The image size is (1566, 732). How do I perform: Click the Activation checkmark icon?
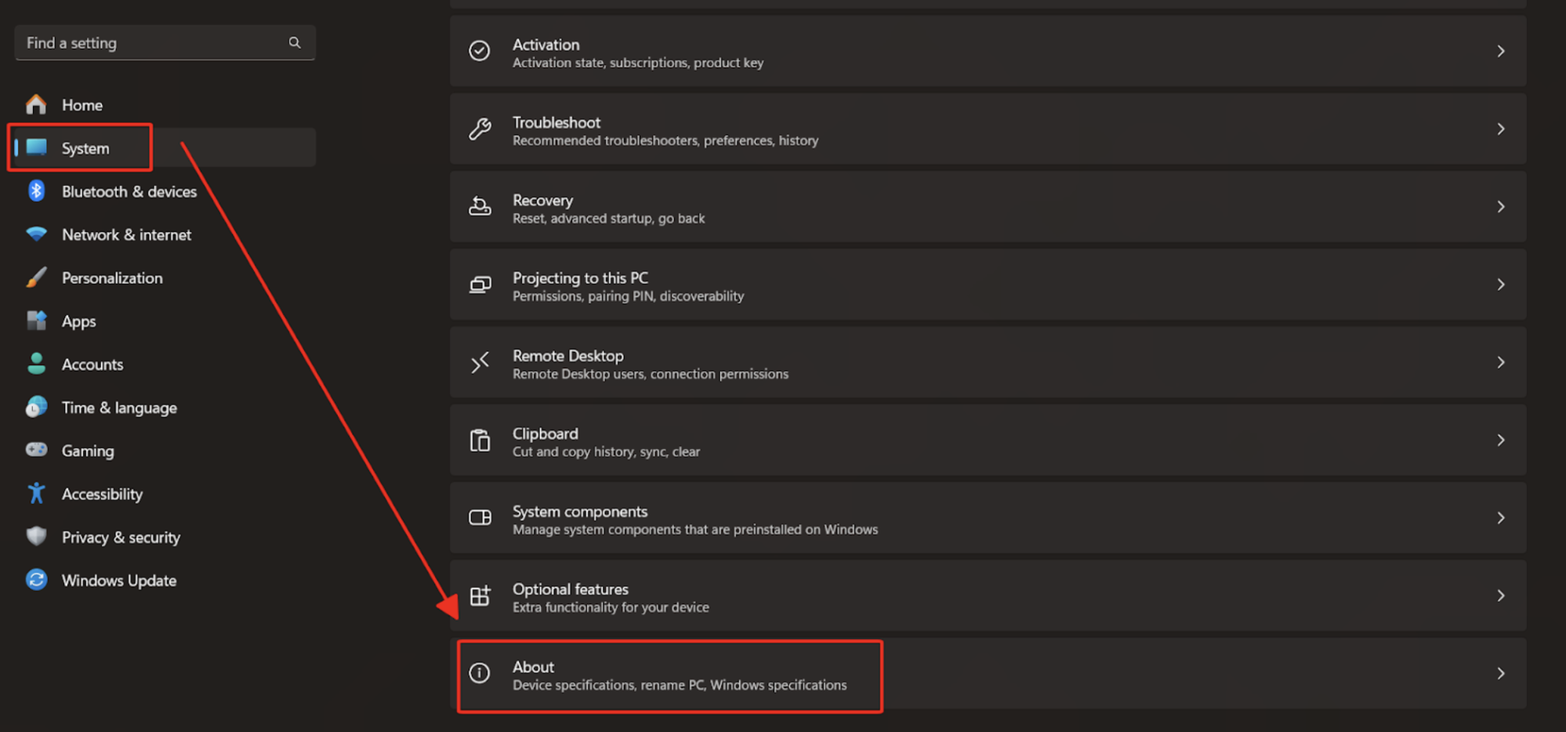480,51
